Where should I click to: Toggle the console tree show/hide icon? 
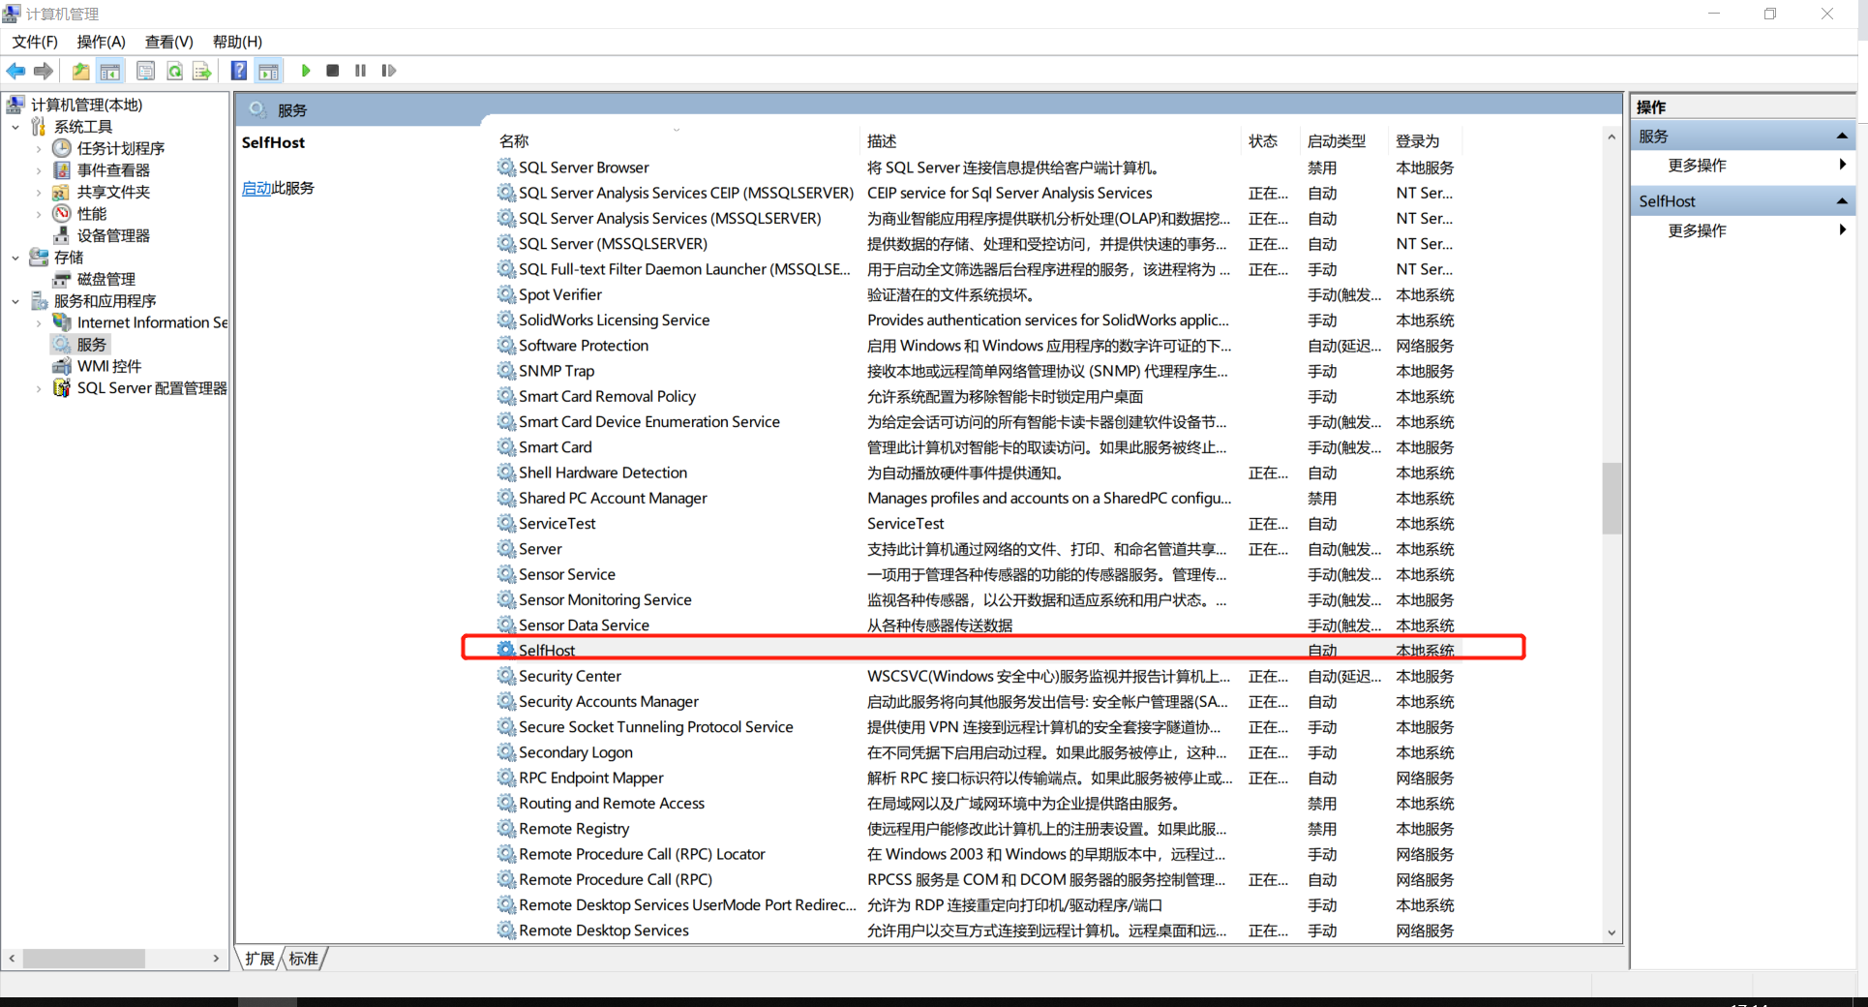point(110,70)
